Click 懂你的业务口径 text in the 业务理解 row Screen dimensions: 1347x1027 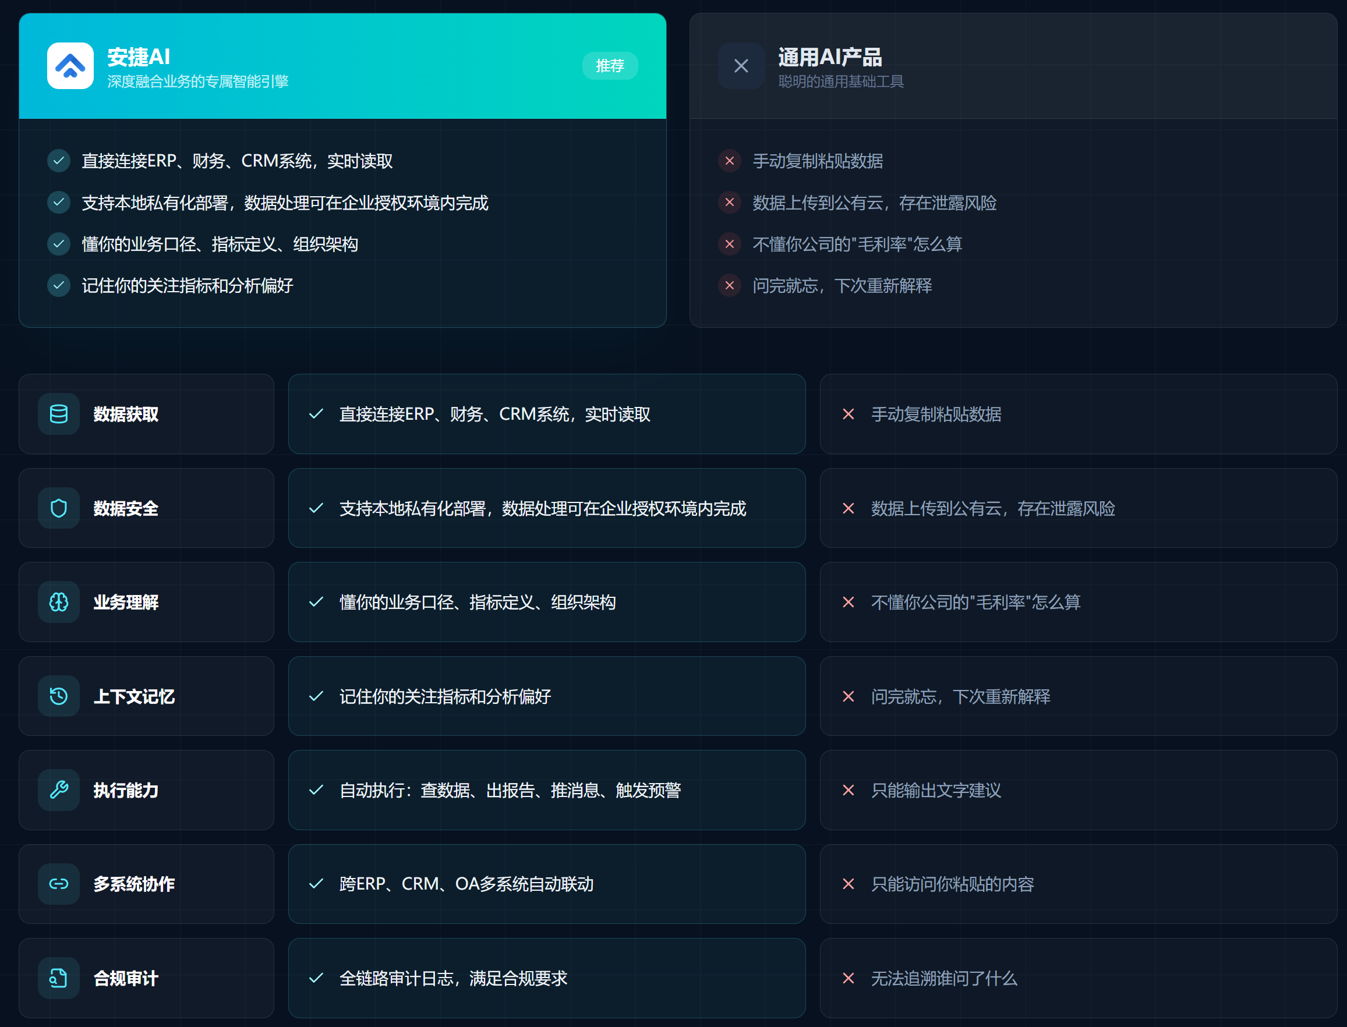tap(478, 602)
